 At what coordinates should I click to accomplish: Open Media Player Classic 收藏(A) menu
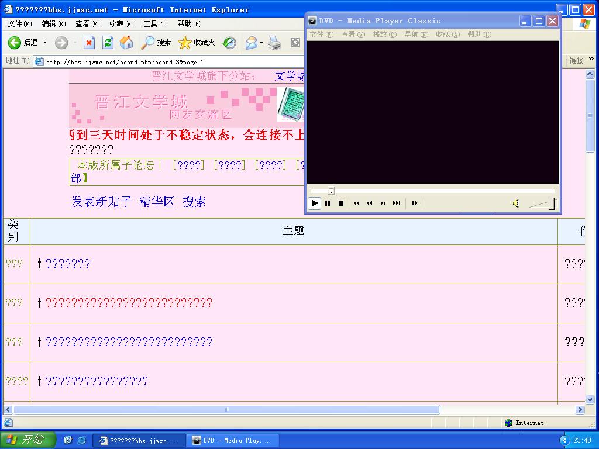[x=448, y=34]
